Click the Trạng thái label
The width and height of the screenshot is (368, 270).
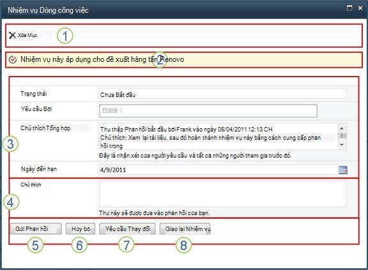[x=34, y=94]
